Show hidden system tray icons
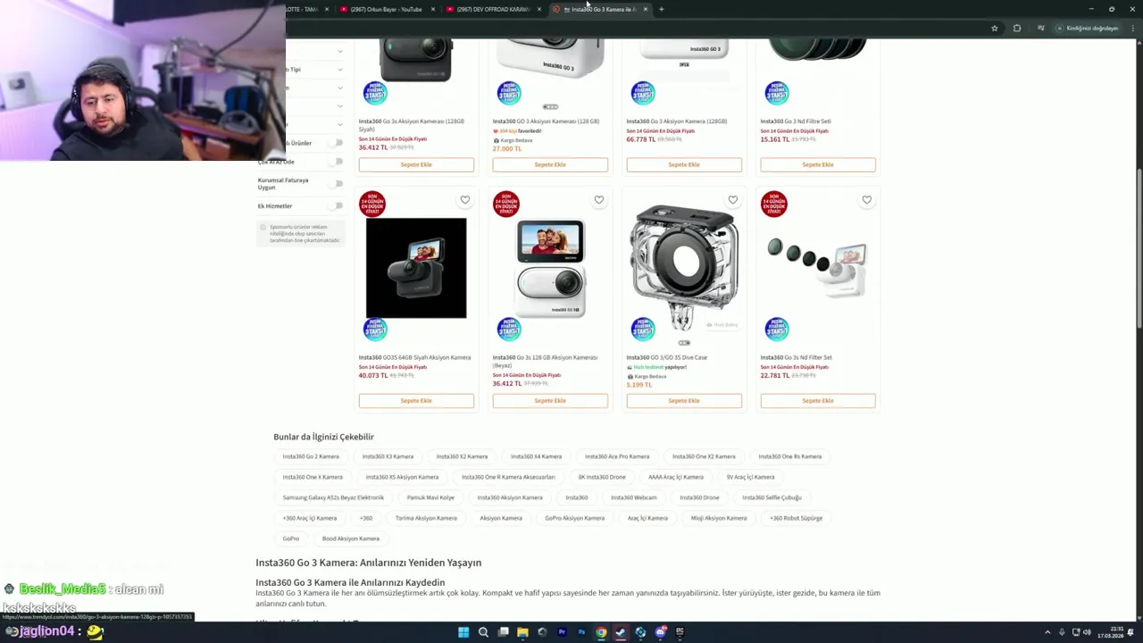Screen dimensions: 1143x643 pyautogui.click(x=1047, y=632)
